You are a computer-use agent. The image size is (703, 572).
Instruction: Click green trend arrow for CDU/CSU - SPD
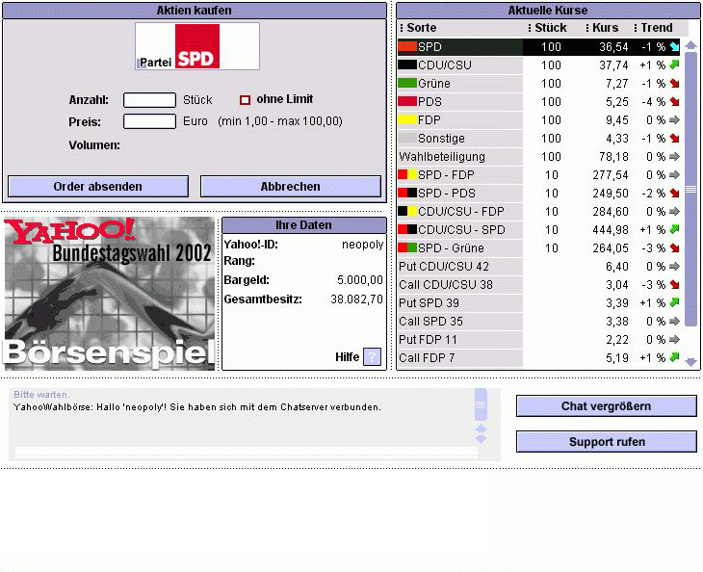pyautogui.click(x=674, y=229)
